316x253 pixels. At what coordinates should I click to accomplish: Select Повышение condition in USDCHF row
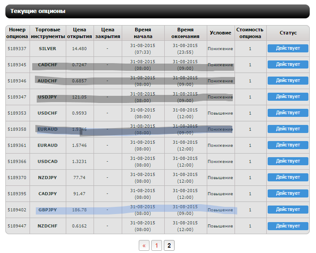221,113
